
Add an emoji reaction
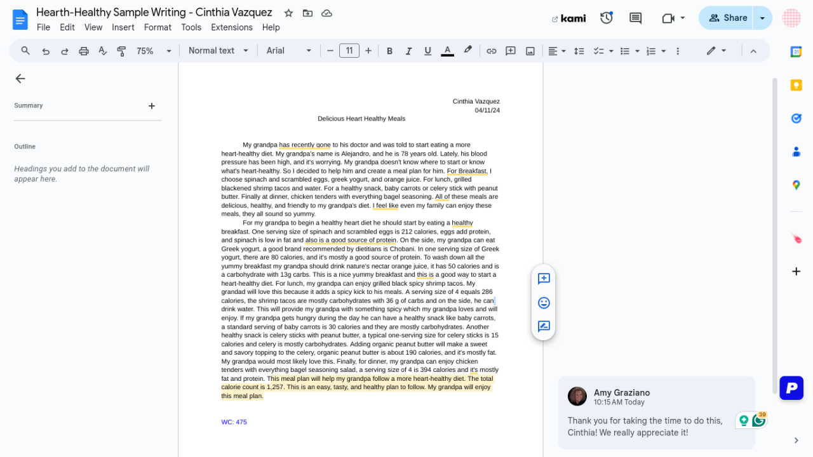[x=544, y=303]
